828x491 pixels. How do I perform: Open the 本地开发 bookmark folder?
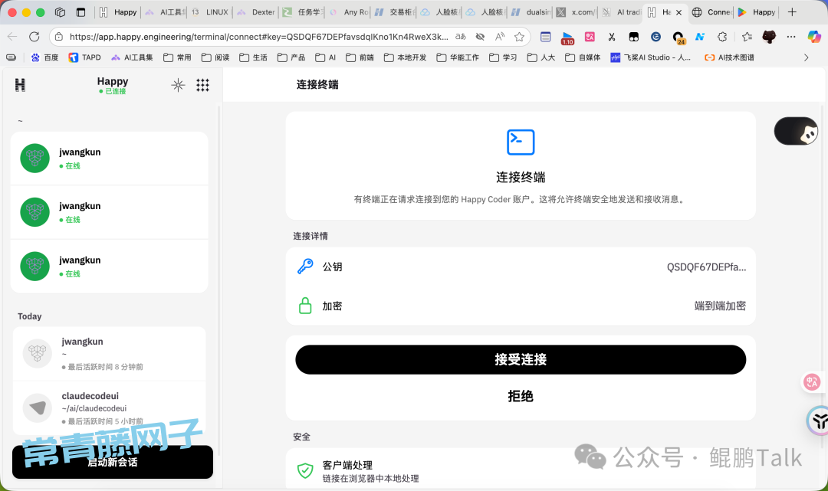(405, 57)
